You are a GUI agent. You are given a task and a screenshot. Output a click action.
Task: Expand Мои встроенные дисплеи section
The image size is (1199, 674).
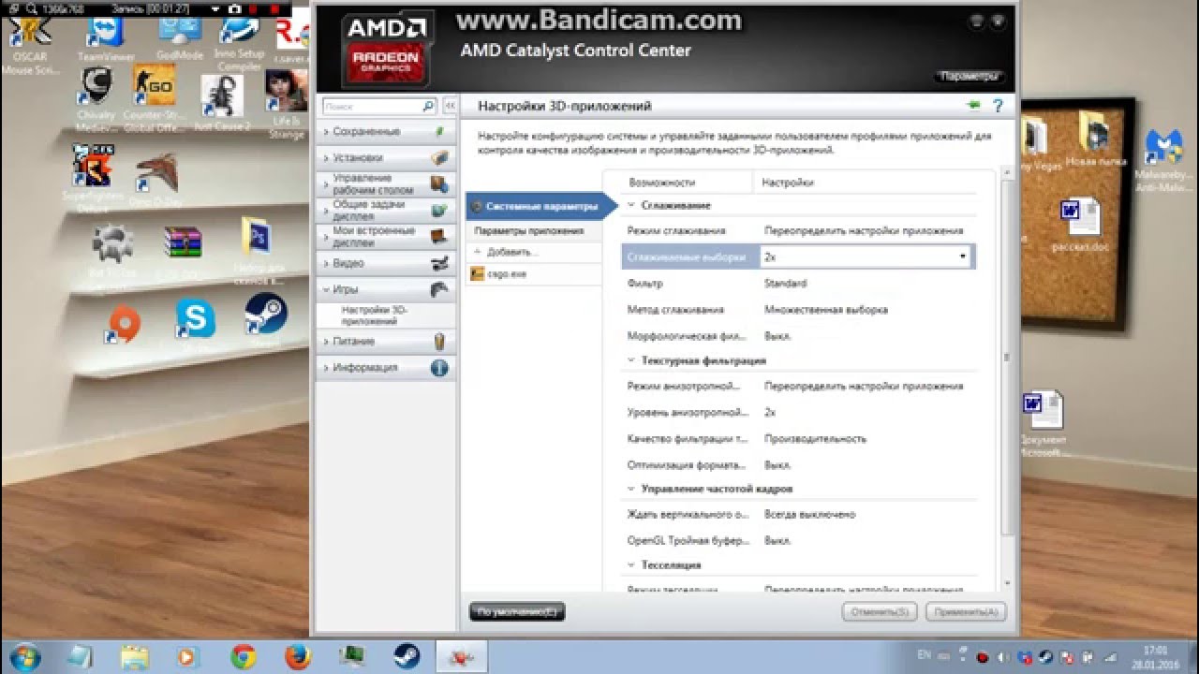click(385, 237)
